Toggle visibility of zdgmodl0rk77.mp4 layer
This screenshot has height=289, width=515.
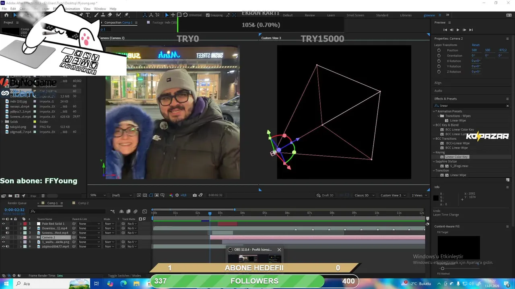pos(3,246)
